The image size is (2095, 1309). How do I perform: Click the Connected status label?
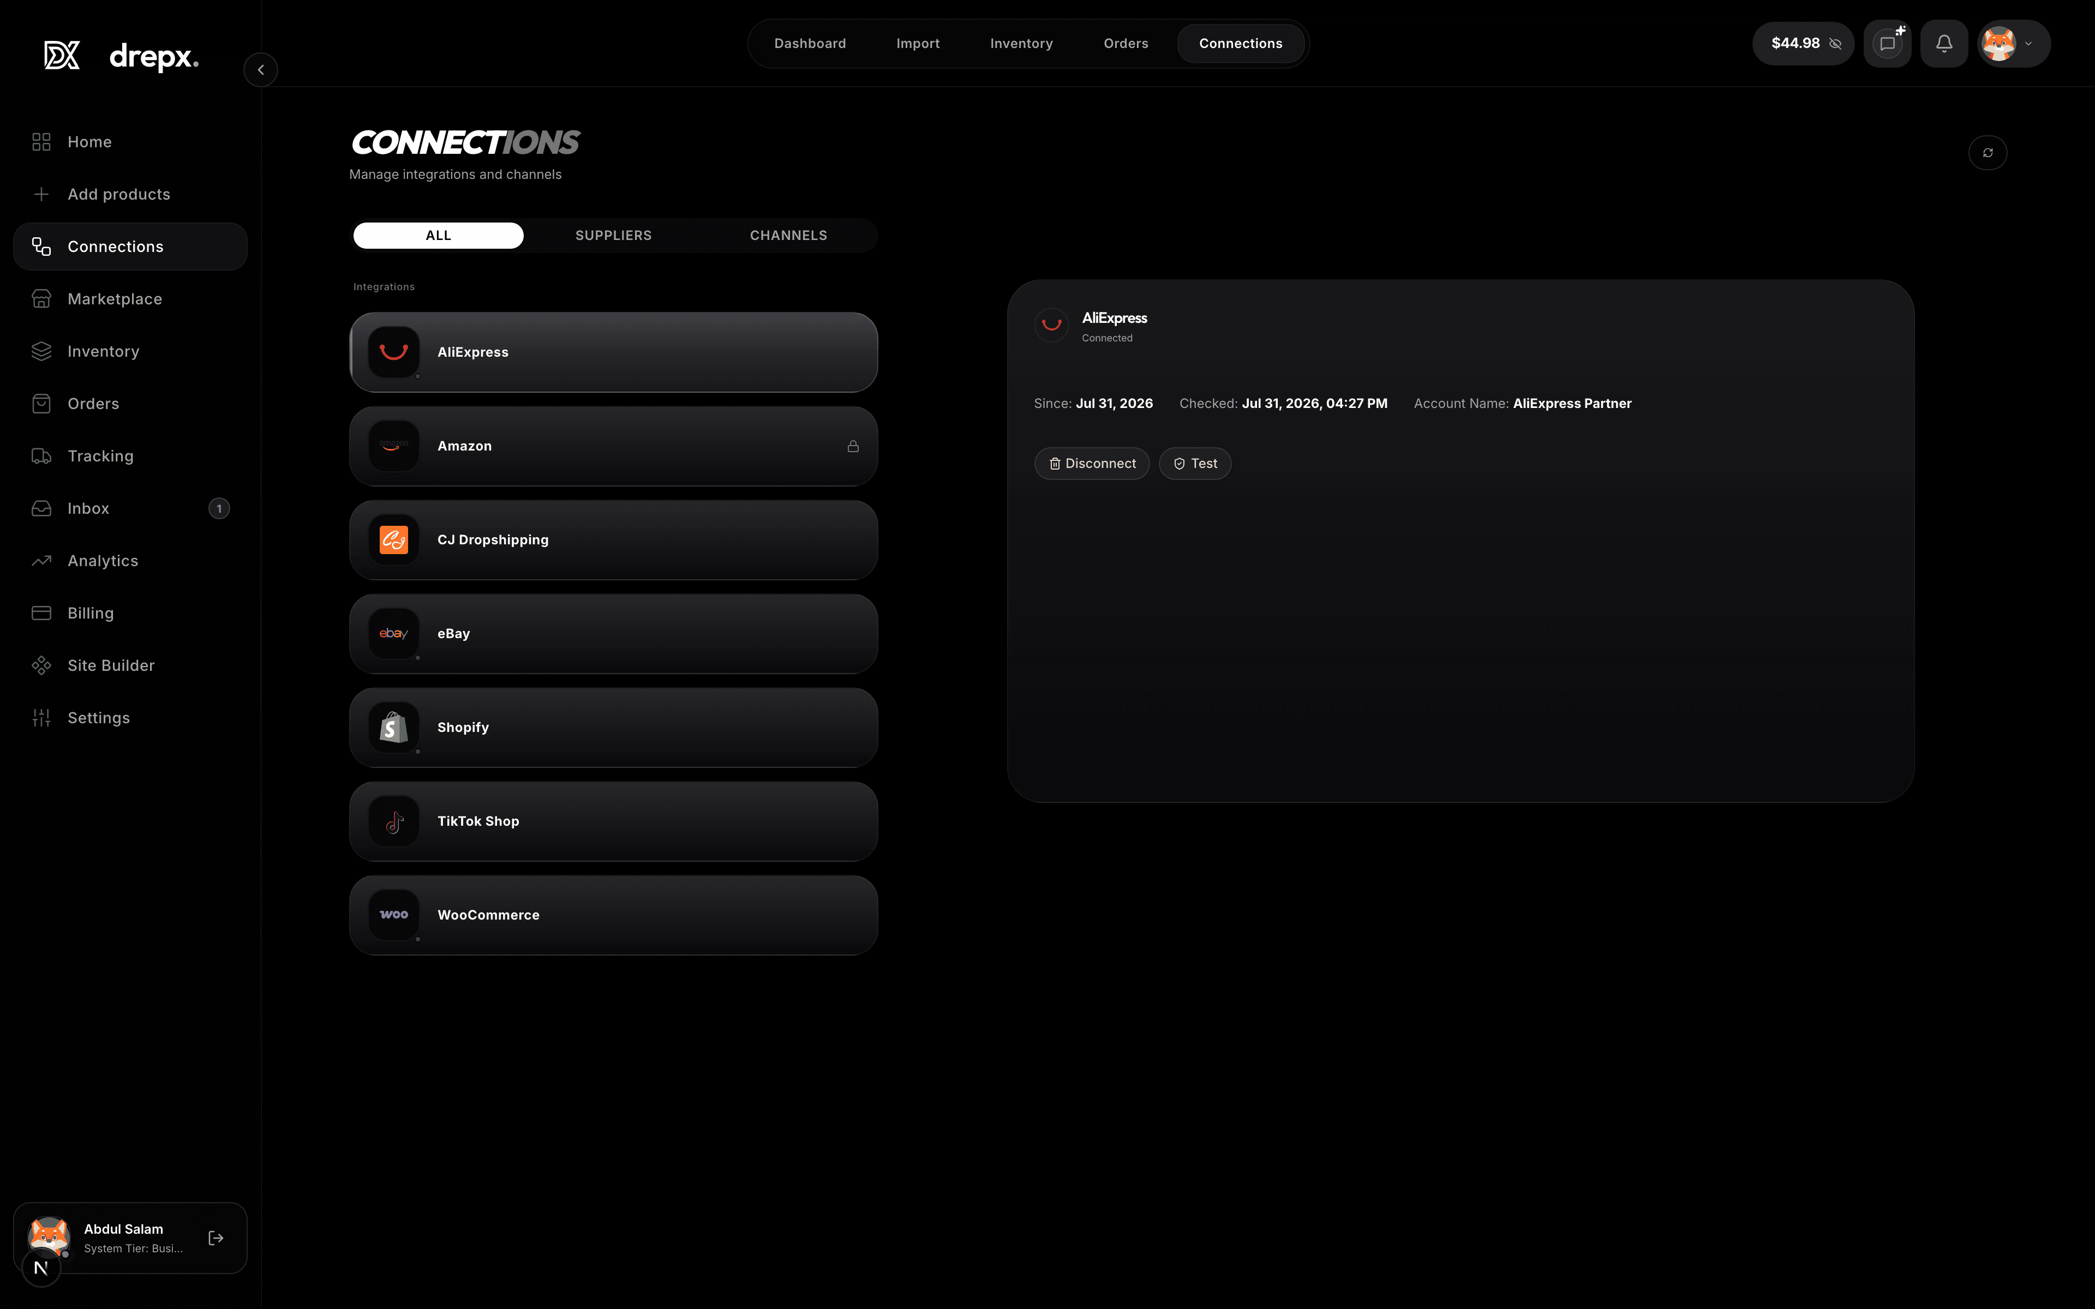[1107, 339]
